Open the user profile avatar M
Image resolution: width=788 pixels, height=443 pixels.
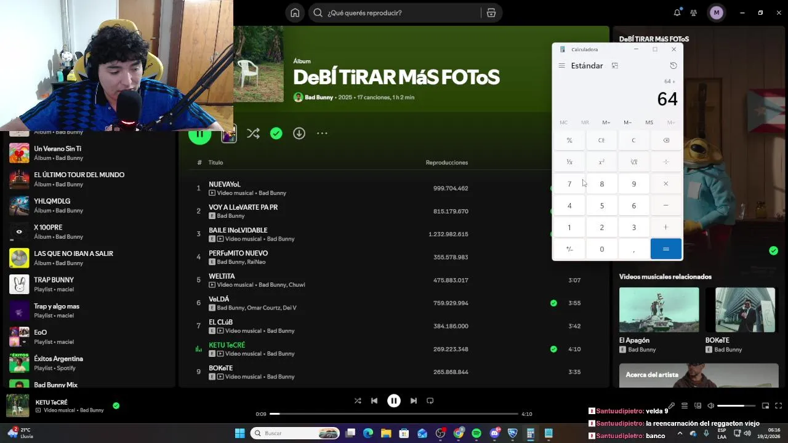(x=716, y=13)
